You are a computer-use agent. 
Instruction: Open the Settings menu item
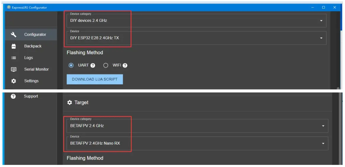pos(31,81)
